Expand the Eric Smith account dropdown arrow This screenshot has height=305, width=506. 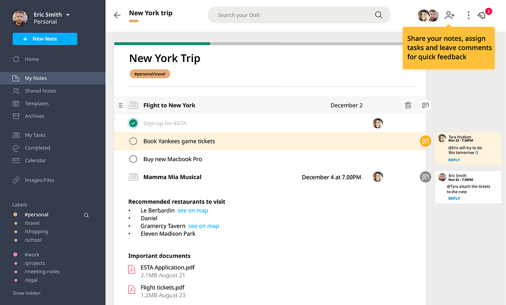pos(68,15)
